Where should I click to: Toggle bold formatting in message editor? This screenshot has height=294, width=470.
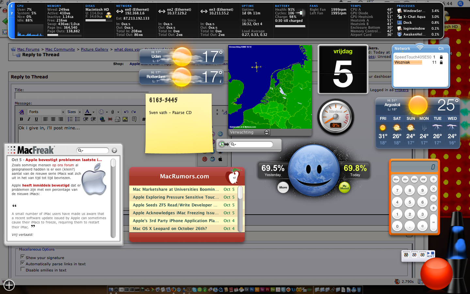pyautogui.click(x=22, y=119)
